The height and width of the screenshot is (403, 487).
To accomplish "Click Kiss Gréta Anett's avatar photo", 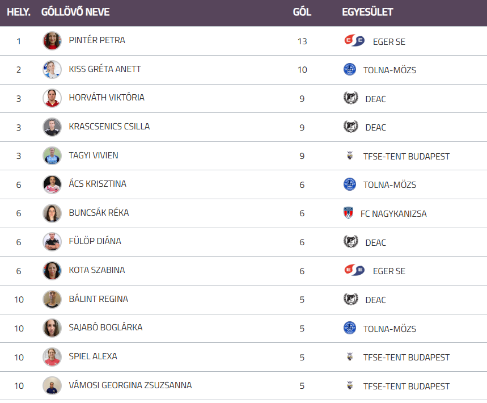I will click(x=52, y=69).
